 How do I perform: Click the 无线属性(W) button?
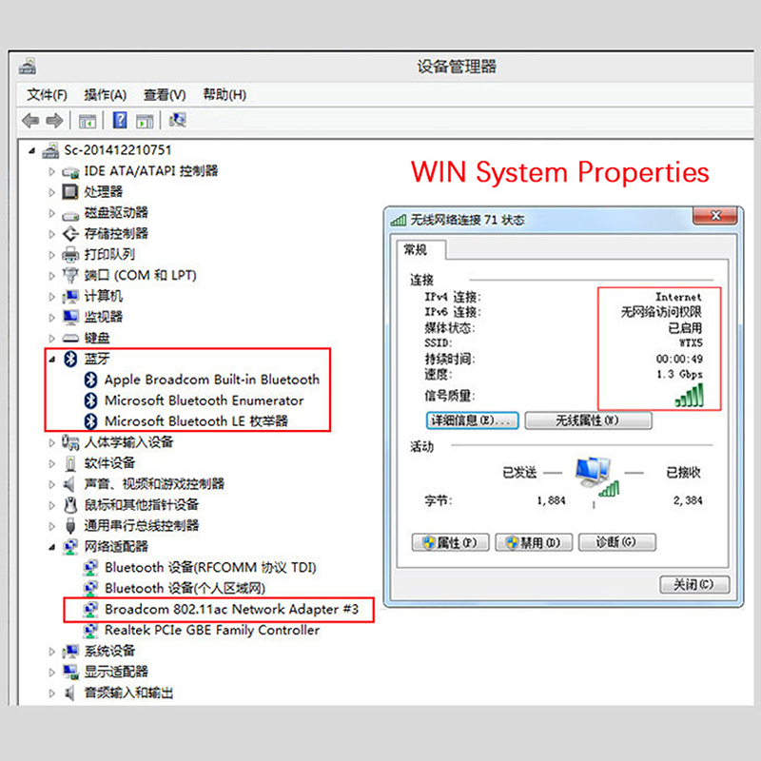[588, 420]
